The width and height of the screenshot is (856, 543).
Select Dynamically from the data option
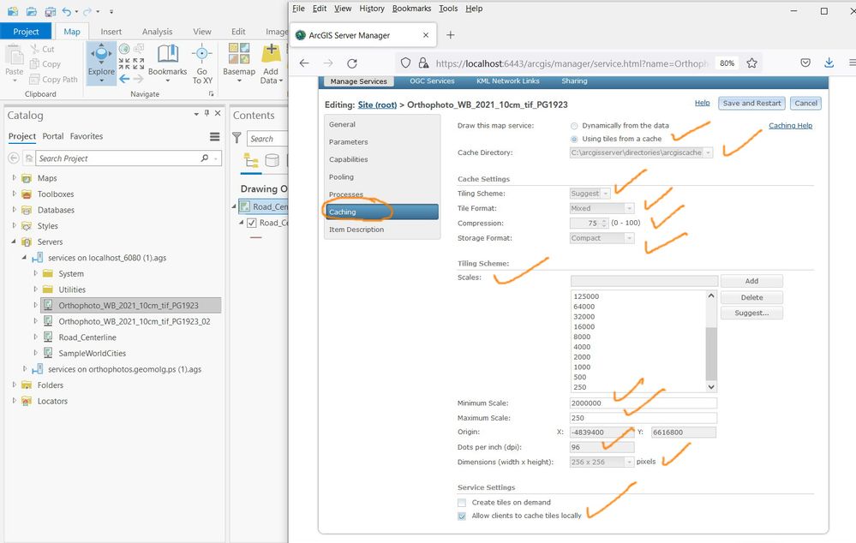click(x=574, y=126)
